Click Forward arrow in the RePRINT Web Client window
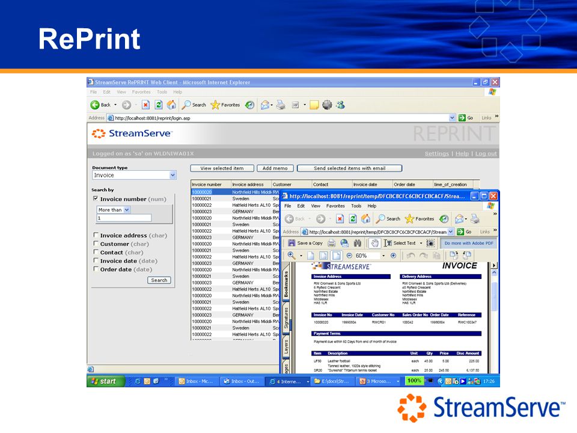 (x=126, y=105)
